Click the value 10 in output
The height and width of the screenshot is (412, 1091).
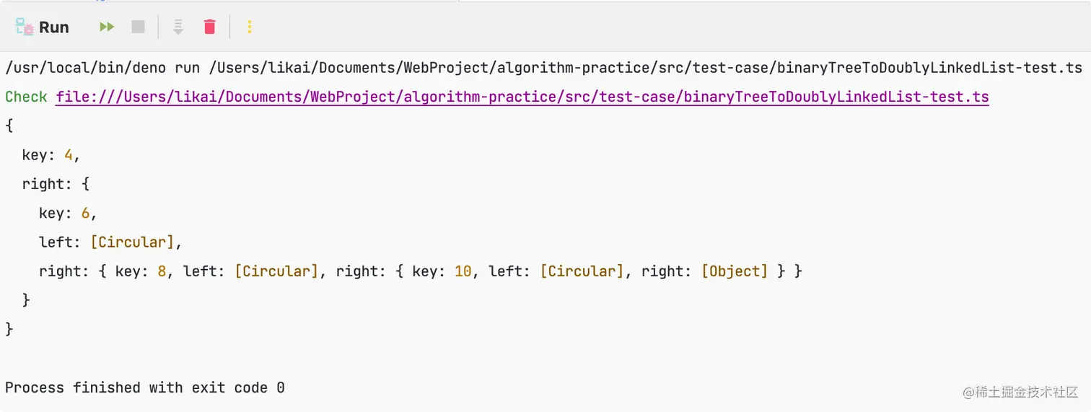pos(463,271)
